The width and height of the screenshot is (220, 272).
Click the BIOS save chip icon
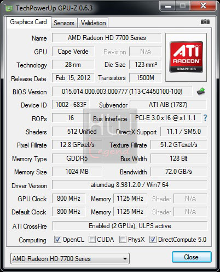(x=201, y=92)
